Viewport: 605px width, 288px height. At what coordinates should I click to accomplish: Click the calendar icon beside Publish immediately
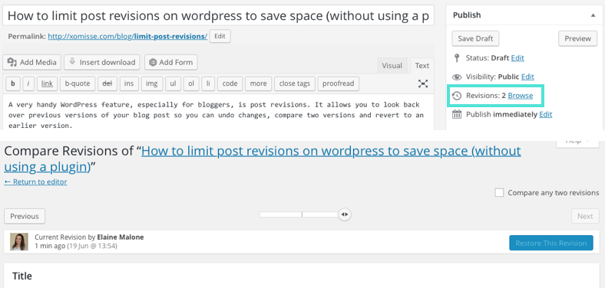(457, 114)
